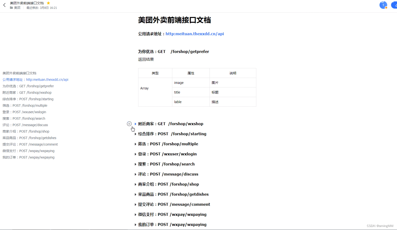Select the 说明 table header cell

233,73
